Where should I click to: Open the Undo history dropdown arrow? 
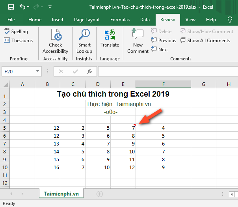click(28, 7)
